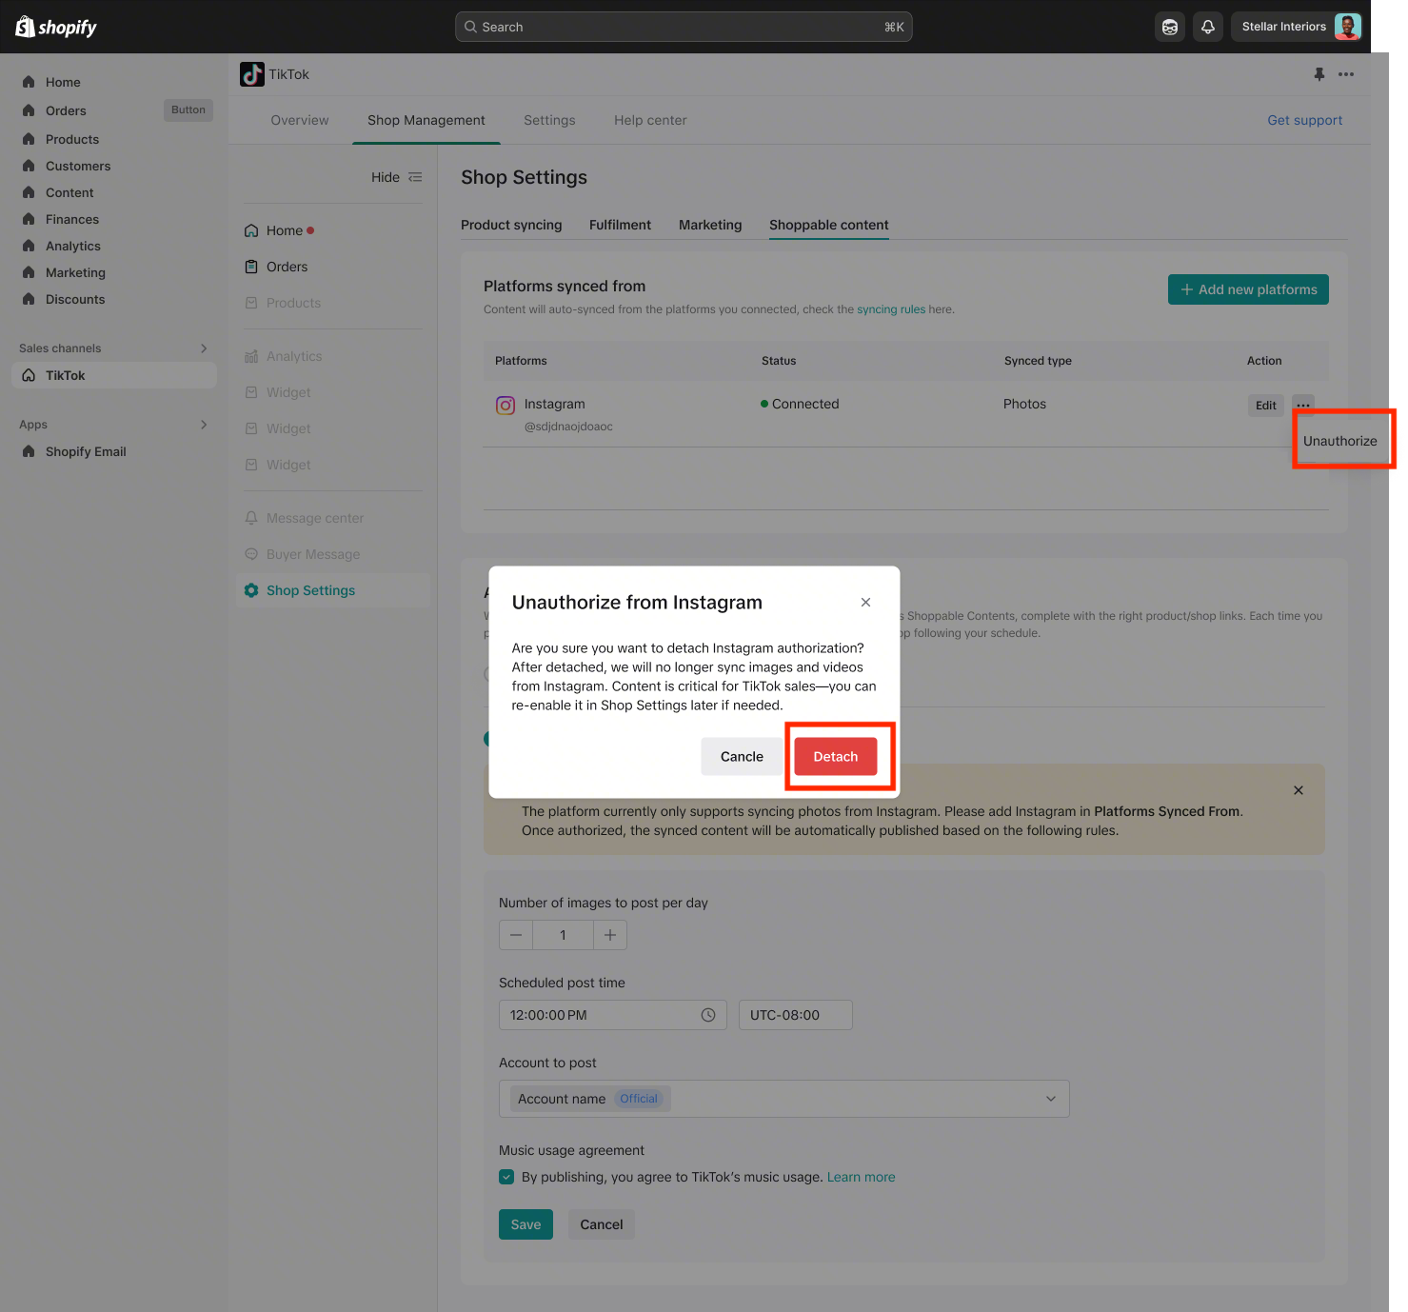Viewport: 1408px width, 1312px height.
Task: Save the auto-publish settings
Action: (x=526, y=1224)
